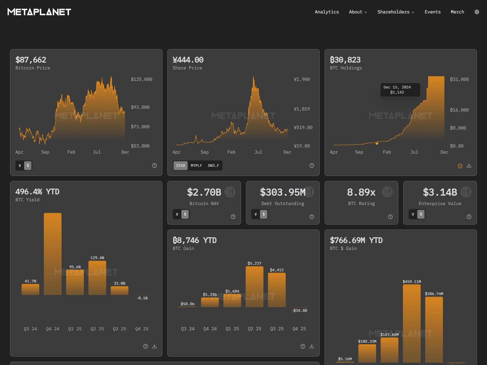The width and height of the screenshot is (487, 365).
Task: Download the BTC Yield chart
Action: [154, 346]
